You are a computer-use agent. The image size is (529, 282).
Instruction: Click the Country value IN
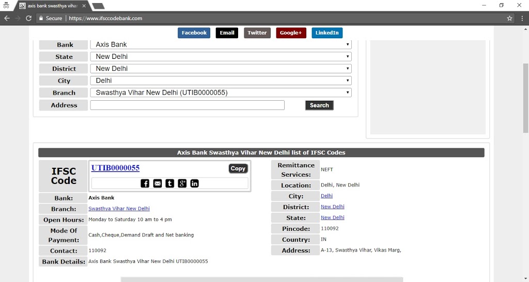[x=323, y=239]
